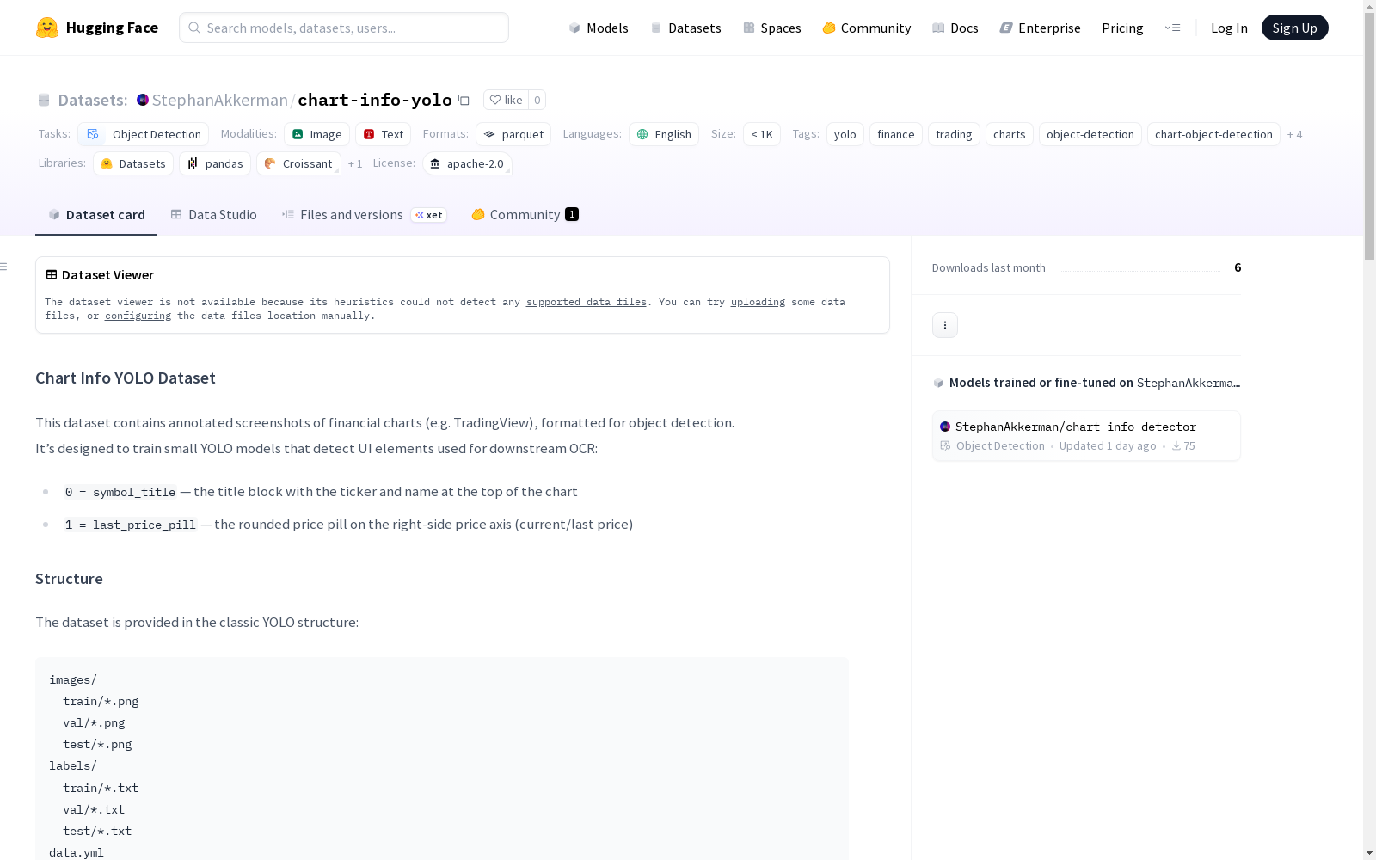Click the 1 = last_price_pill code text
This screenshot has width=1376, height=860.
click(131, 525)
